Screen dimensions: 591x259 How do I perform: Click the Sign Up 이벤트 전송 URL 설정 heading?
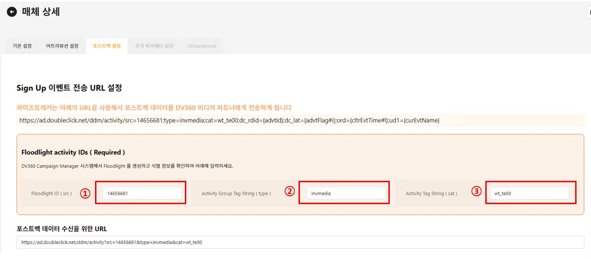coord(69,88)
